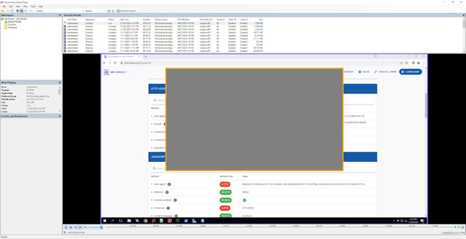Sort results by Size column header
The image size is (466, 239).
tap(257, 19)
